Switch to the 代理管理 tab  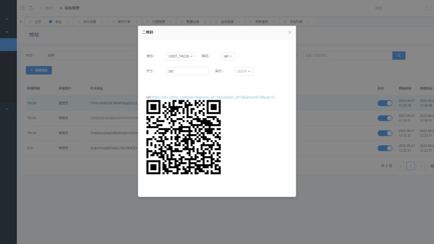pos(158,22)
